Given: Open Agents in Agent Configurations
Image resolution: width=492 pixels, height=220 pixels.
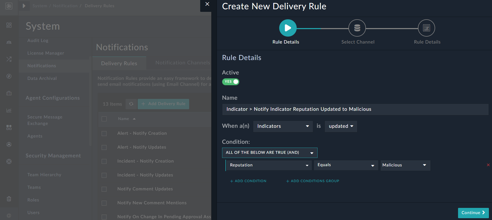Looking at the screenshot, I should click(x=35, y=136).
